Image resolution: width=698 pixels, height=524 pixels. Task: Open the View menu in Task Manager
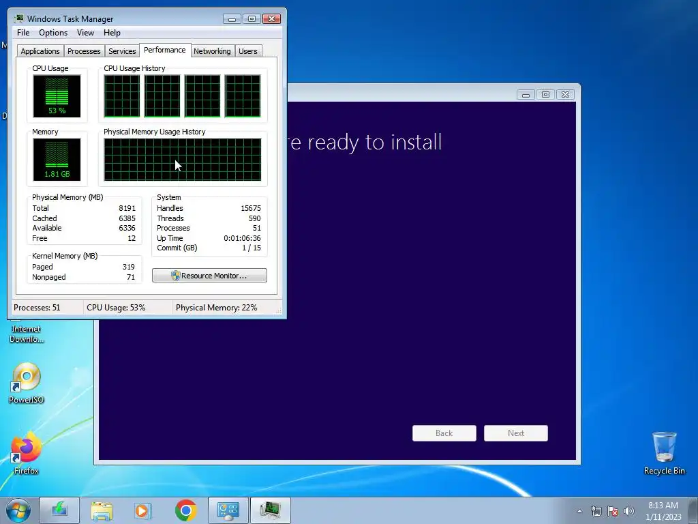pyautogui.click(x=85, y=33)
